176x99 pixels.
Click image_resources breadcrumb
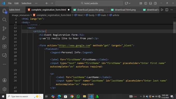[21, 15]
